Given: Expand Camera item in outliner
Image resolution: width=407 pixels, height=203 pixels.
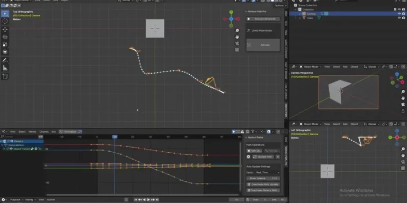Looking at the screenshot, I should tap(300, 14).
